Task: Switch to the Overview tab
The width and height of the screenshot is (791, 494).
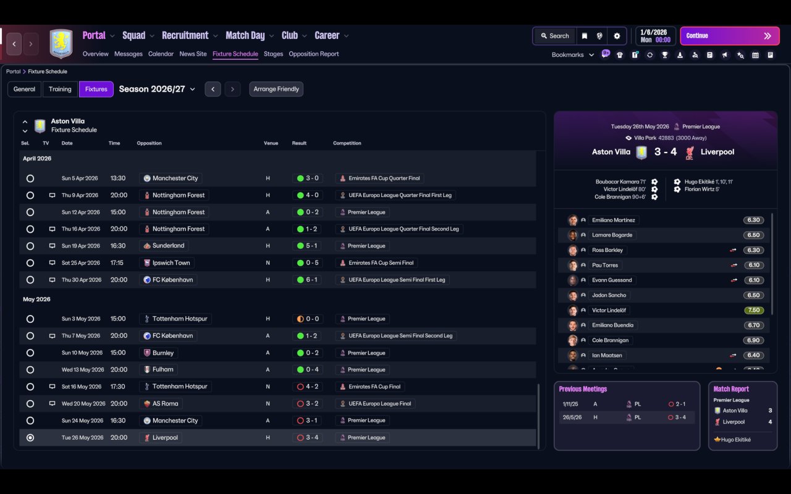Action: click(96, 54)
